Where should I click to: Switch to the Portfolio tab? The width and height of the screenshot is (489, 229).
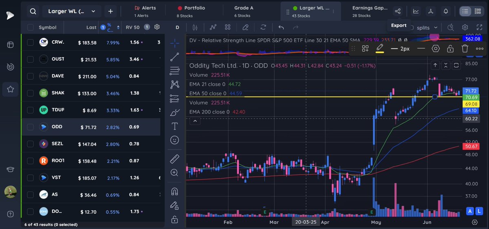coord(192,11)
